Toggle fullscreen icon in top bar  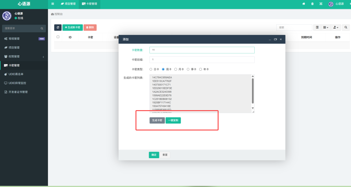(321, 4)
